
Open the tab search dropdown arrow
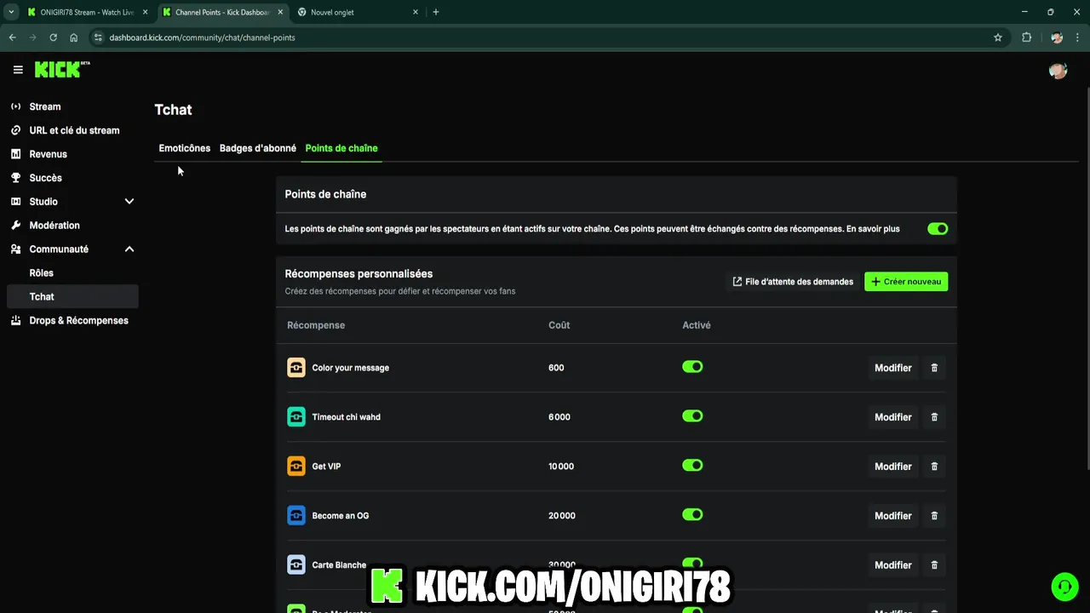(x=11, y=12)
